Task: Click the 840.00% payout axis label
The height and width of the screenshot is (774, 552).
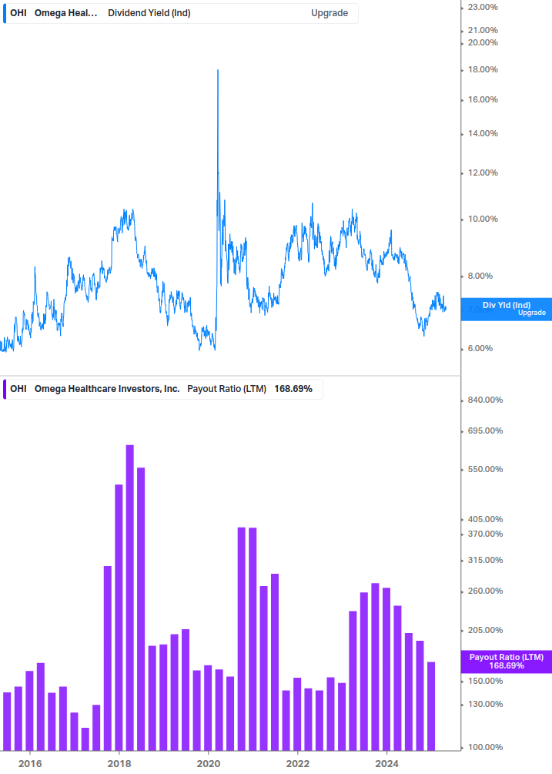Action: (485, 400)
